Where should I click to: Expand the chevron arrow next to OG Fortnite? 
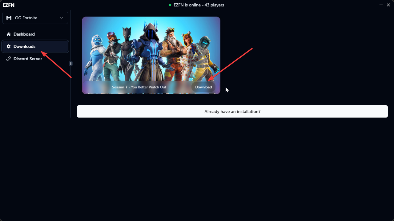pos(62,18)
